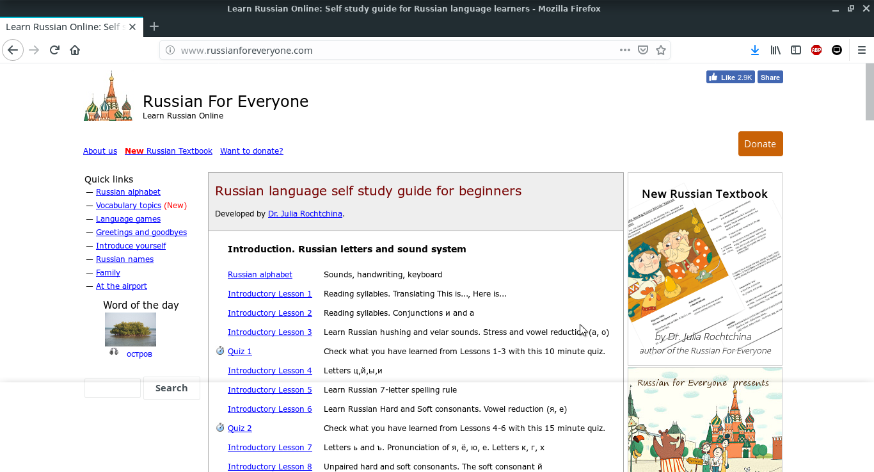Share the page on Facebook
The height and width of the screenshot is (472, 874).
coord(770,77)
